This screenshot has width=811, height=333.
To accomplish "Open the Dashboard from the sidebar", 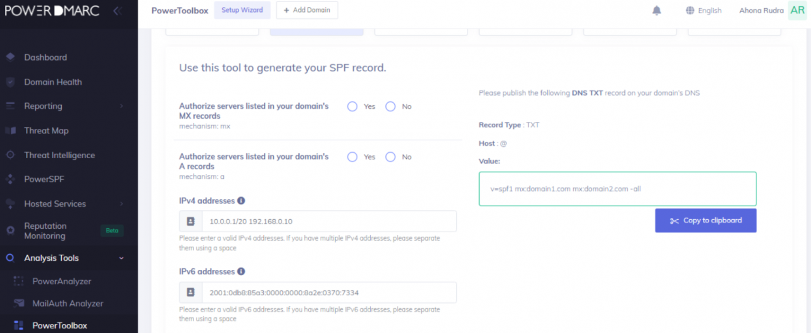I will 46,57.
